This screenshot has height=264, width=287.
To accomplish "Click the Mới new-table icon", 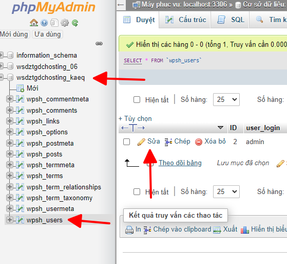I will click(20, 88).
